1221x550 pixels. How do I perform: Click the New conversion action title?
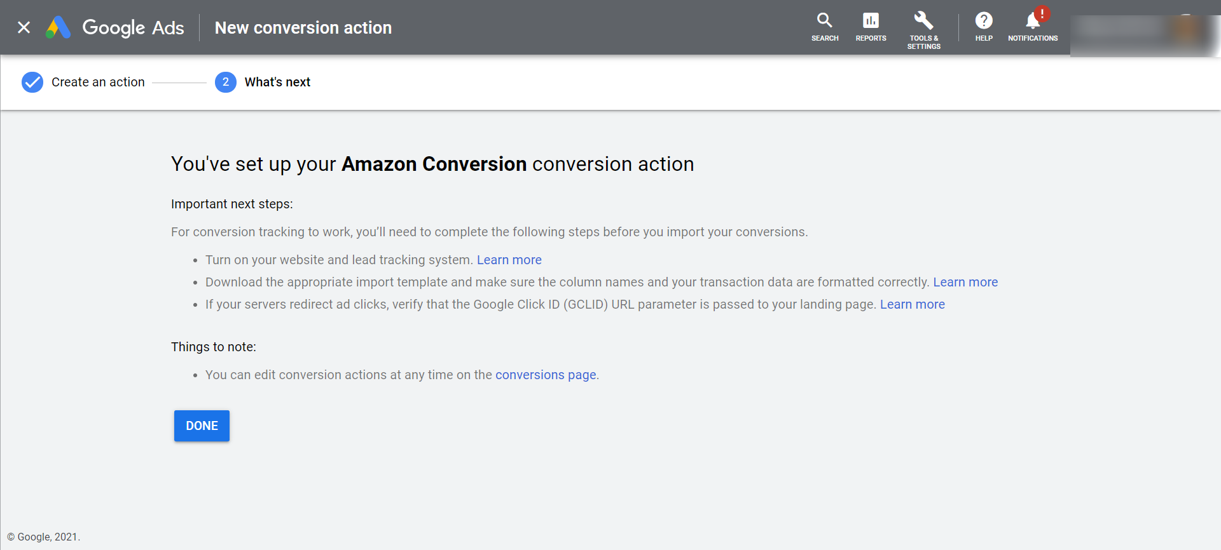pyautogui.click(x=303, y=28)
